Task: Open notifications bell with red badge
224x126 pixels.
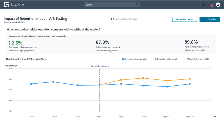Action: (211, 5)
